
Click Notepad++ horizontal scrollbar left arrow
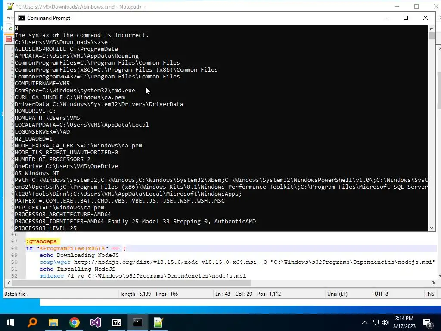click(x=9, y=283)
